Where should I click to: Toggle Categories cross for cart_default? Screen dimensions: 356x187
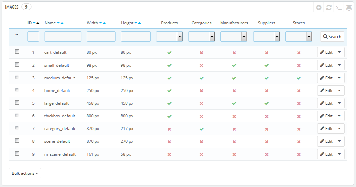(201, 53)
